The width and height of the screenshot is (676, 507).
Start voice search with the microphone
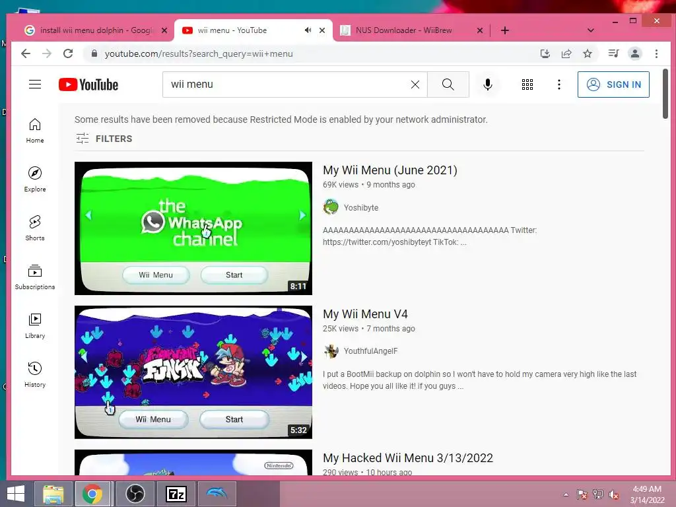(x=488, y=84)
